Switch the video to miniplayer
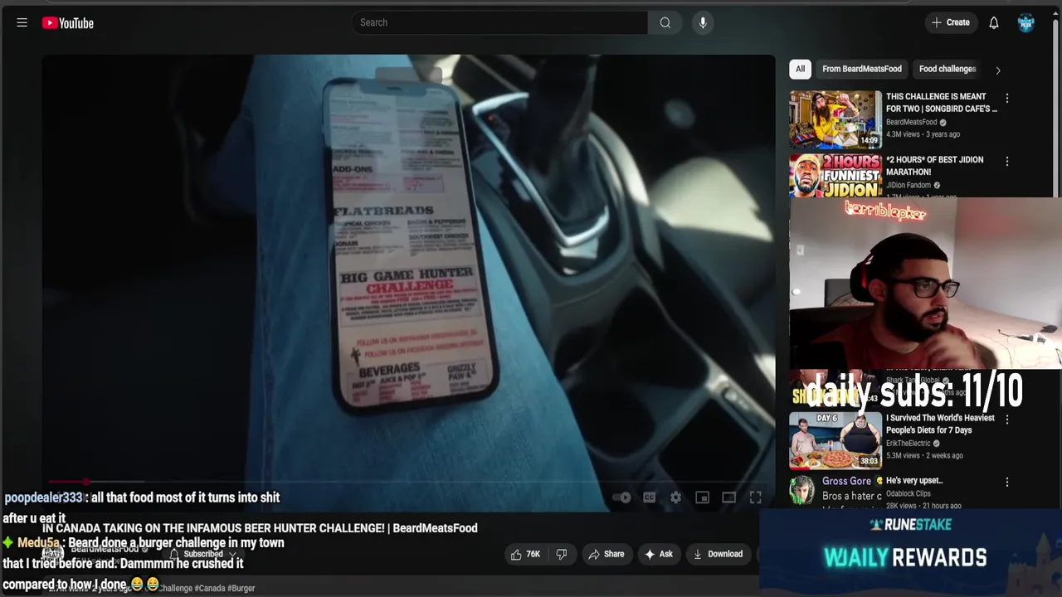This screenshot has width=1062, height=597. point(702,498)
